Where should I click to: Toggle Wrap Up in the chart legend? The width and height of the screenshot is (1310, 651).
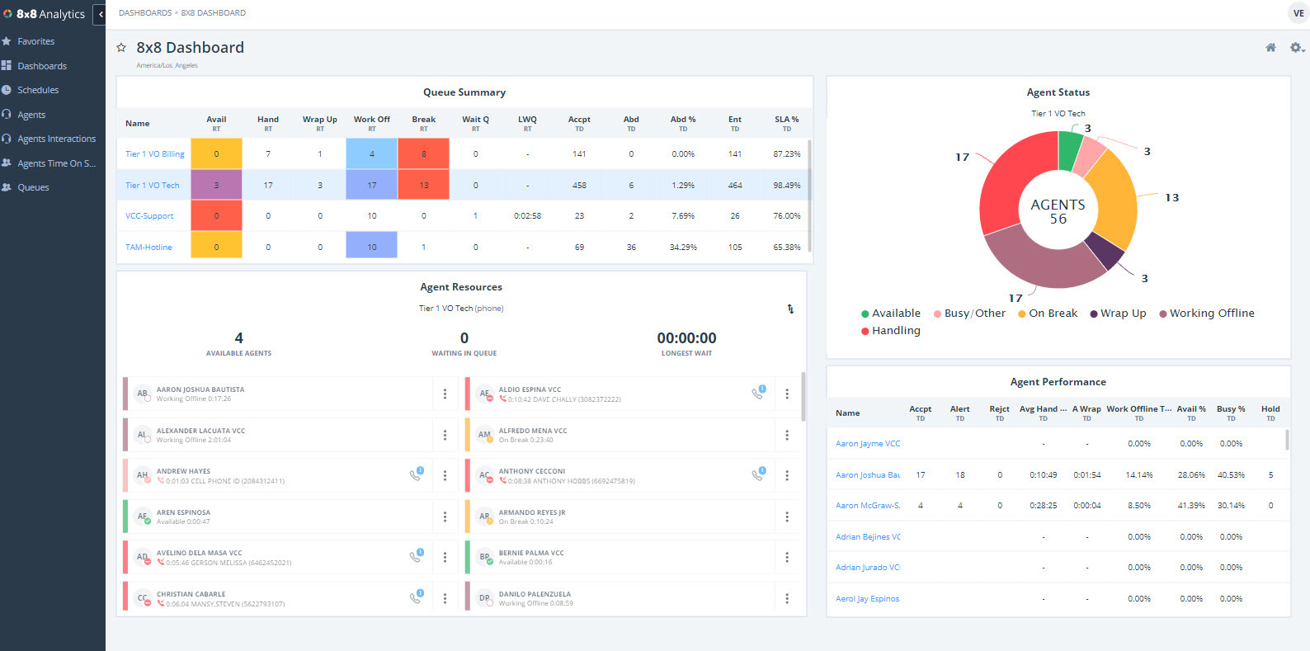1118,314
